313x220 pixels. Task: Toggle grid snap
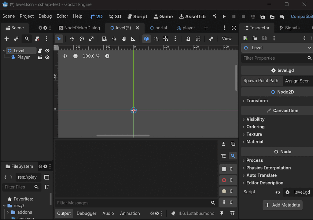coord(165,39)
